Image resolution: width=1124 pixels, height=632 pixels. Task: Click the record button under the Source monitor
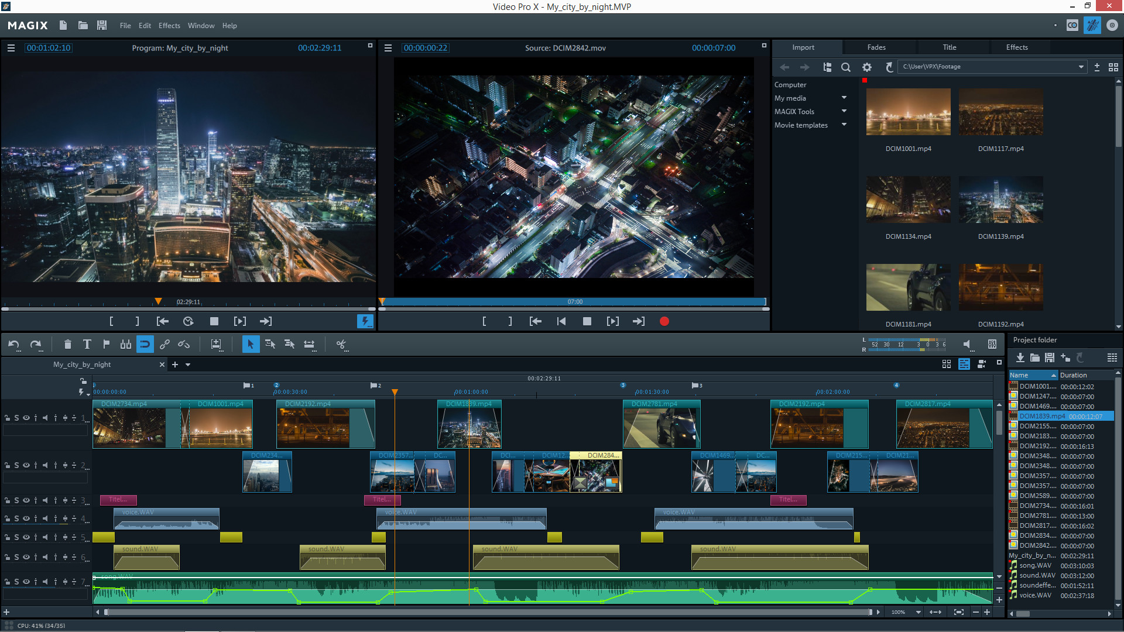(x=664, y=321)
